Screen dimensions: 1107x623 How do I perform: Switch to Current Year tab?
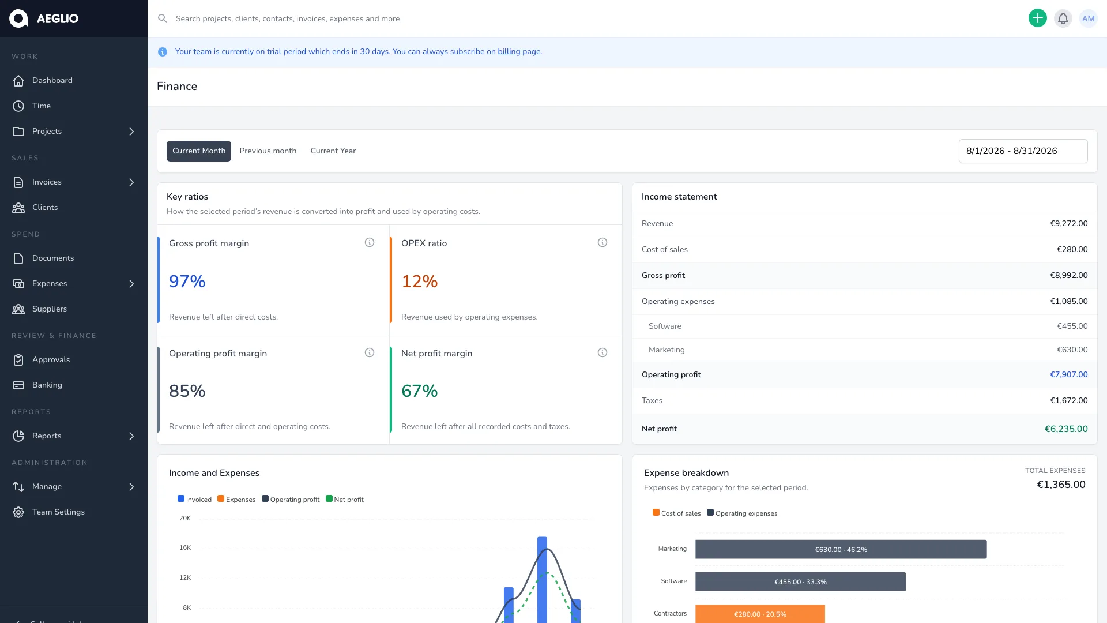click(x=333, y=151)
